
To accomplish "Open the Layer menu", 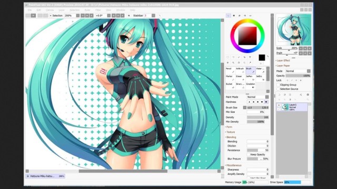I will 62,10.
